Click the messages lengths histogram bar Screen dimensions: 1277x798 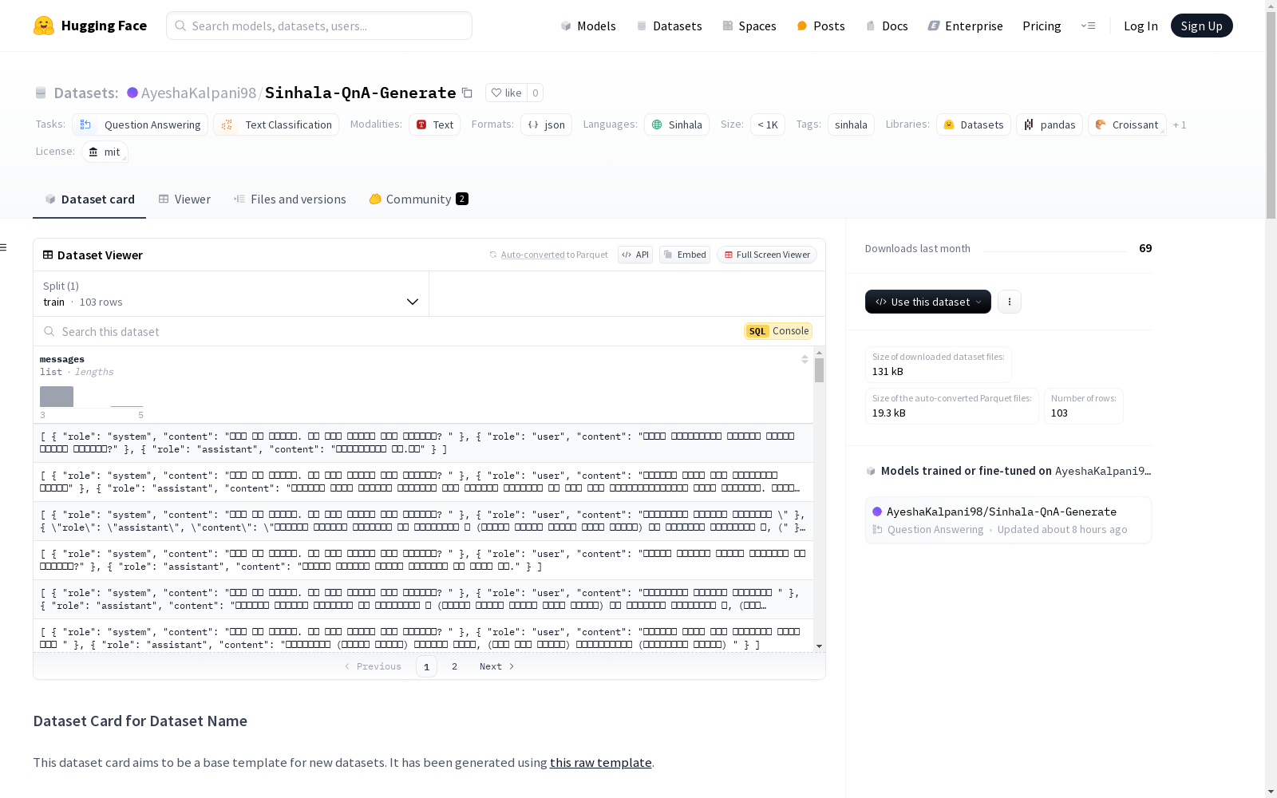[x=57, y=397]
